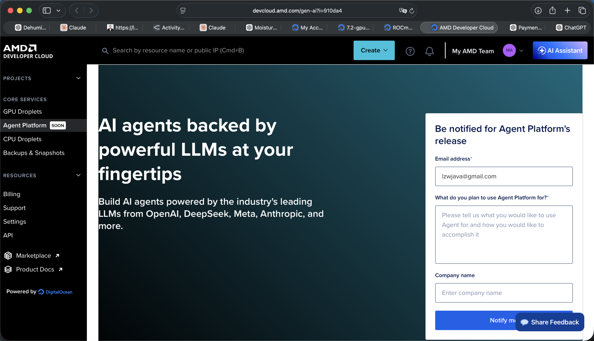Open the Safari downloads icon
This screenshot has height=341, width=594.
click(x=538, y=11)
